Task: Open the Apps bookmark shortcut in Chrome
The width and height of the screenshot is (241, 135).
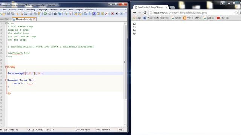Action: coord(137,18)
